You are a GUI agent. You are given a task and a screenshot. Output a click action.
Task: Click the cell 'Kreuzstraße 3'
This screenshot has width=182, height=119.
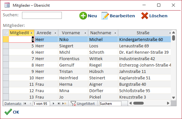coord(144,97)
